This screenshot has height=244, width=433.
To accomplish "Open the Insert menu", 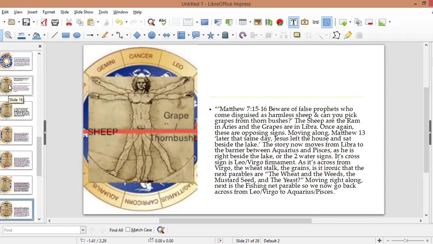I will [32, 12].
